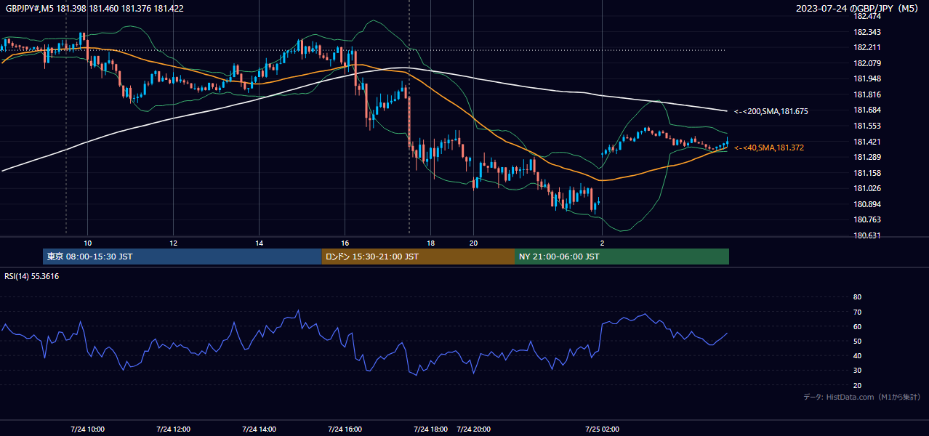Click the NY 21:00-06:00 JST session bar
This screenshot has width=929, height=436.
(x=622, y=257)
